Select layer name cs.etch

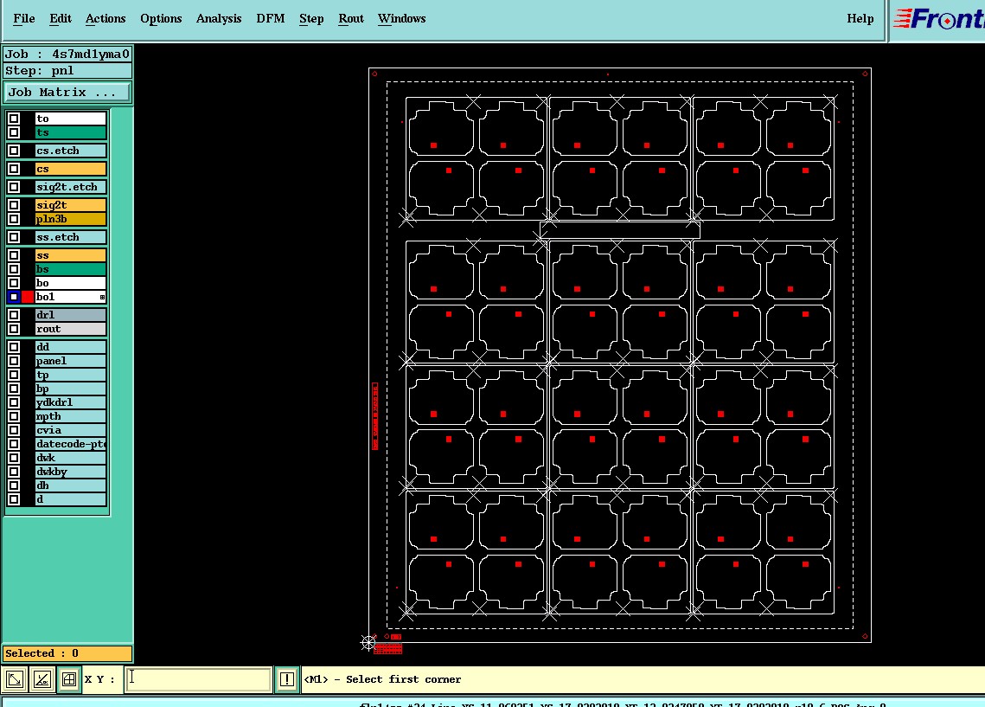tap(70, 151)
